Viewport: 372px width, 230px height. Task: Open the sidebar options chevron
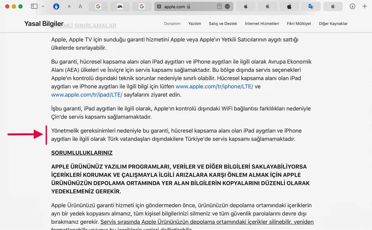(x=43, y=6)
